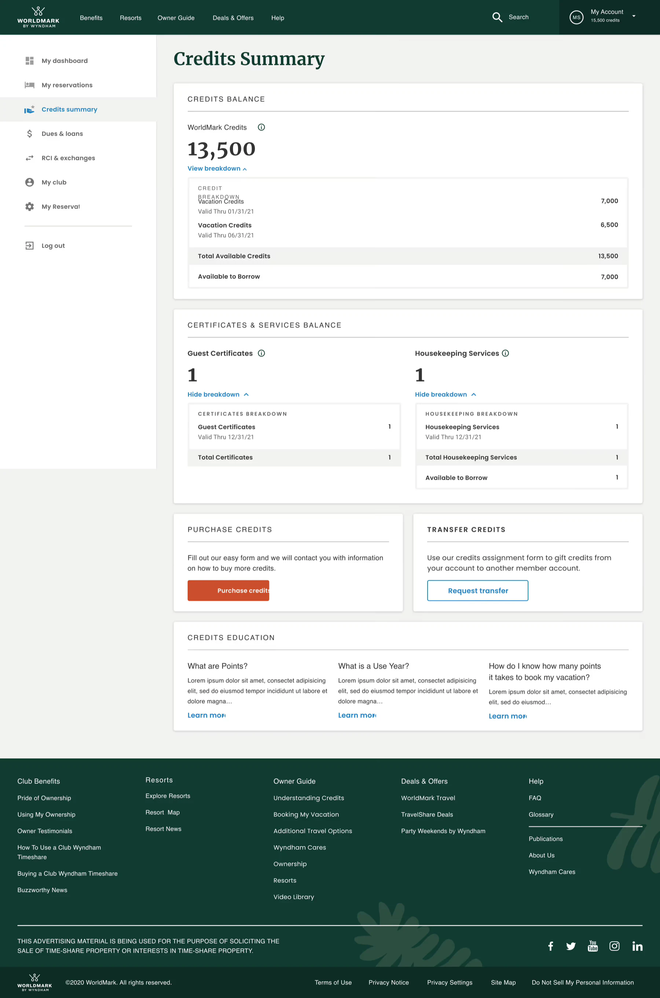The height and width of the screenshot is (998, 660).
Task: Open Booking My Vacation footer link
Action: [x=306, y=814]
